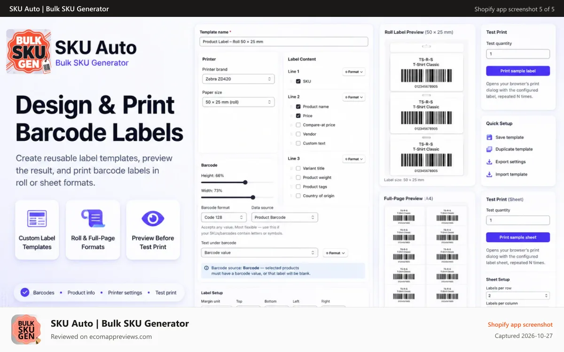Uncheck the SKU checkbox in Line 1
The width and height of the screenshot is (564, 352).
(298, 81)
